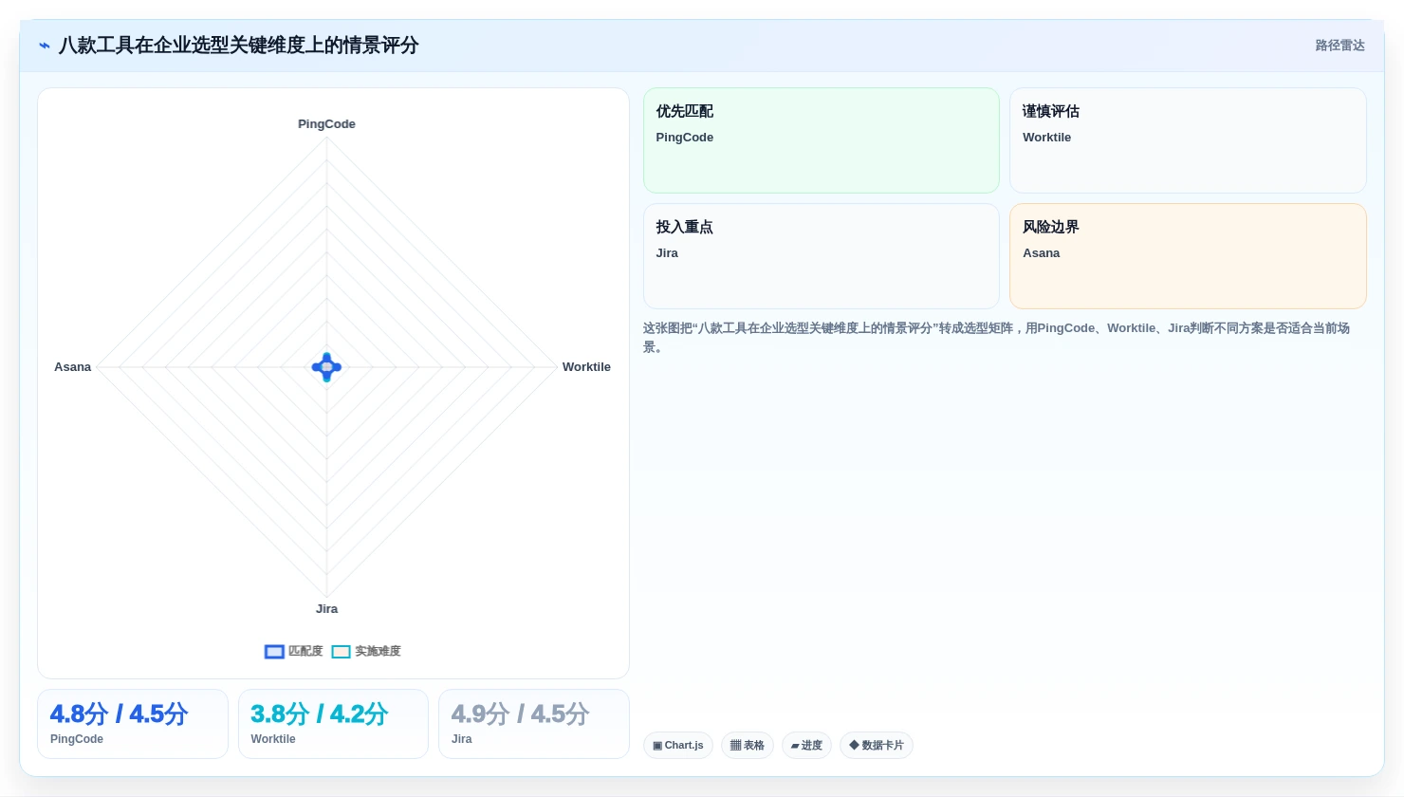Click the 匹配度 legend label
The image size is (1404, 797).
[305, 652]
